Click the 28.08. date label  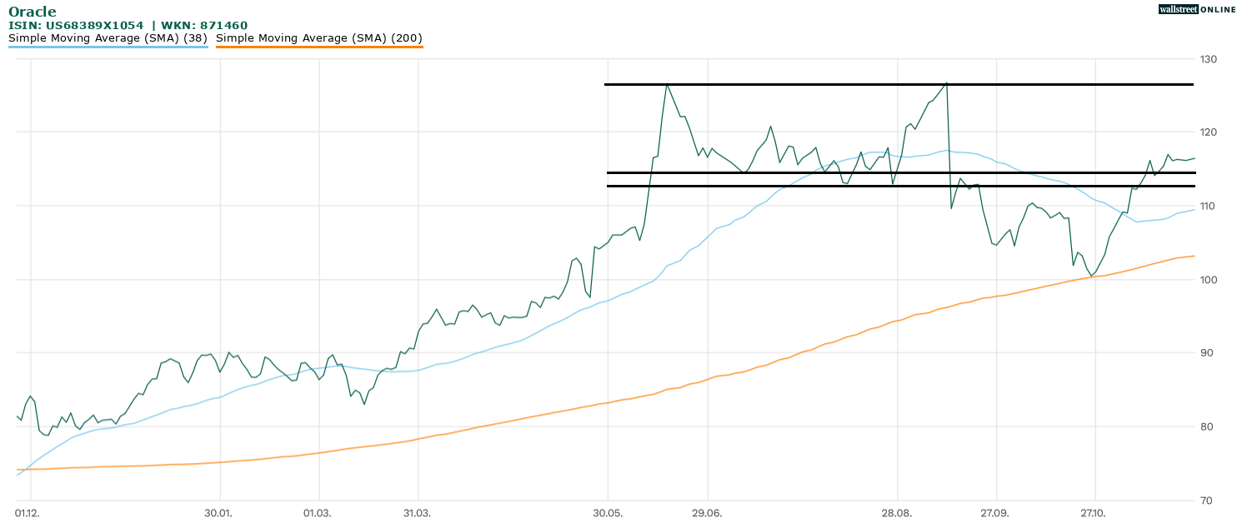point(896,513)
